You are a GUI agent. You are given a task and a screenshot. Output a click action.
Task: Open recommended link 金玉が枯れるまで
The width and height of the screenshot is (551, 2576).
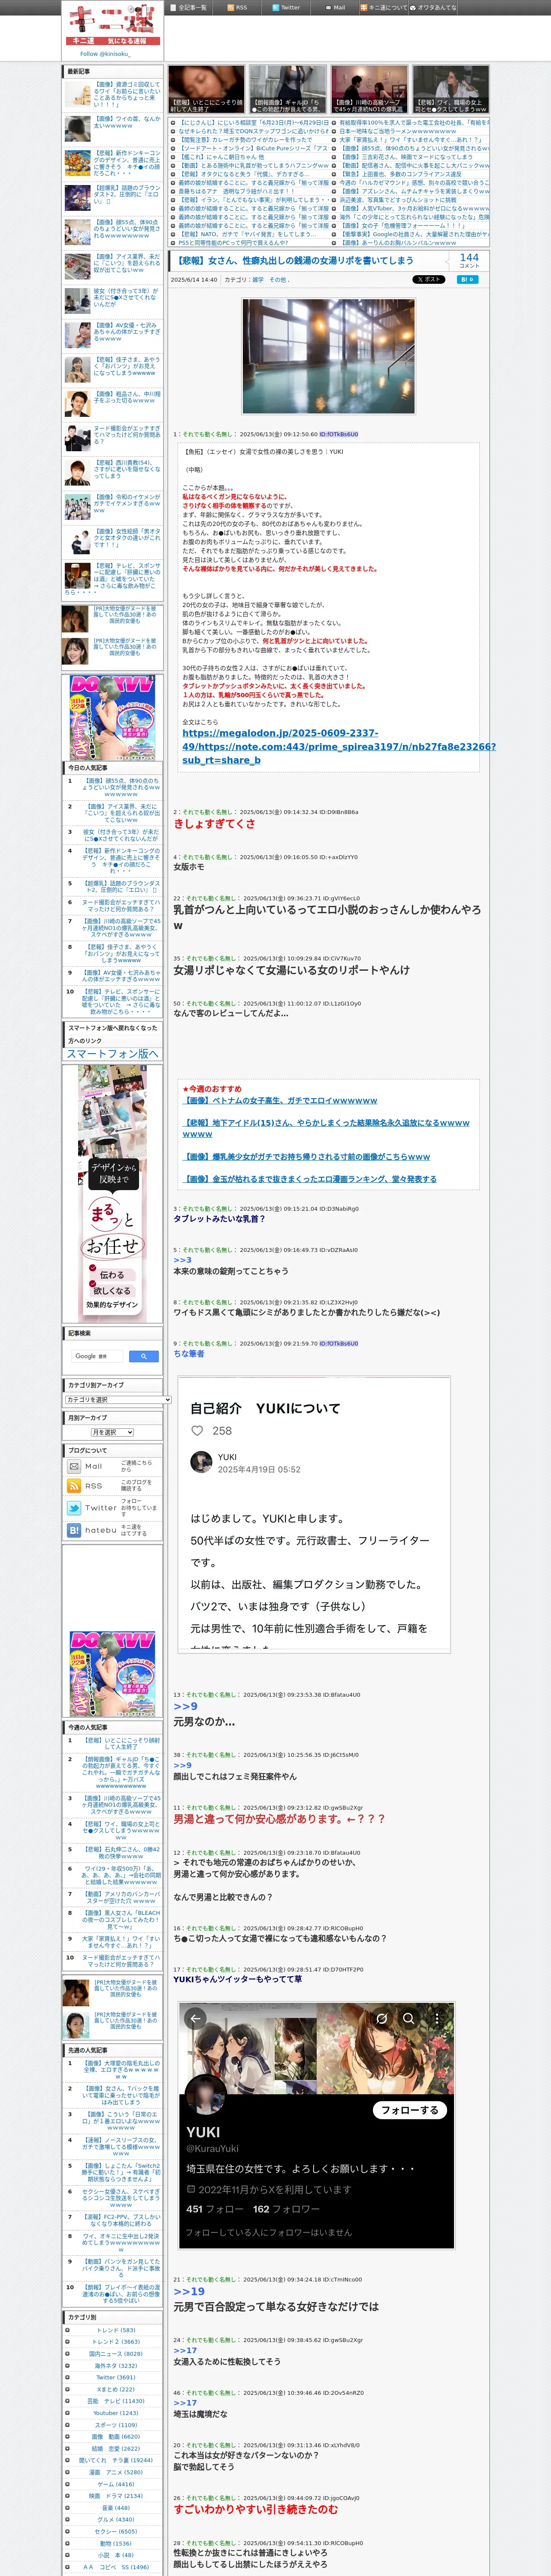click(310, 1179)
